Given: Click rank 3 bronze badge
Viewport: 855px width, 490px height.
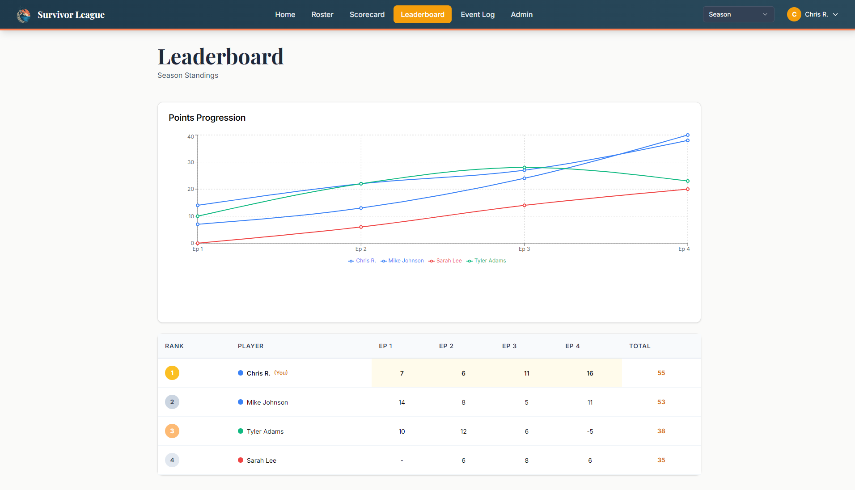Looking at the screenshot, I should pos(172,431).
